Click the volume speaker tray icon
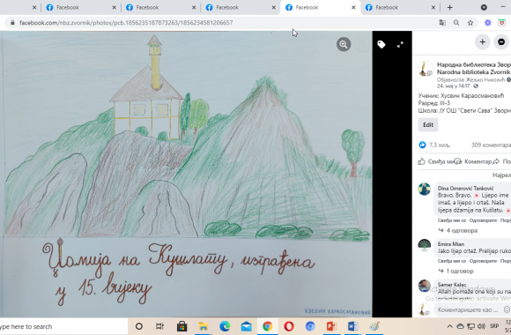This screenshot has height=335, width=511. [x=481, y=326]
